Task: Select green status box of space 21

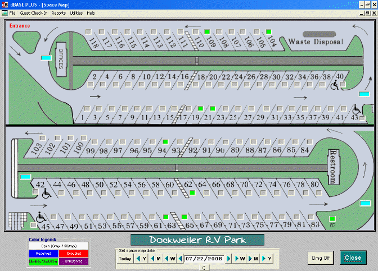Action: coord(213,108)
